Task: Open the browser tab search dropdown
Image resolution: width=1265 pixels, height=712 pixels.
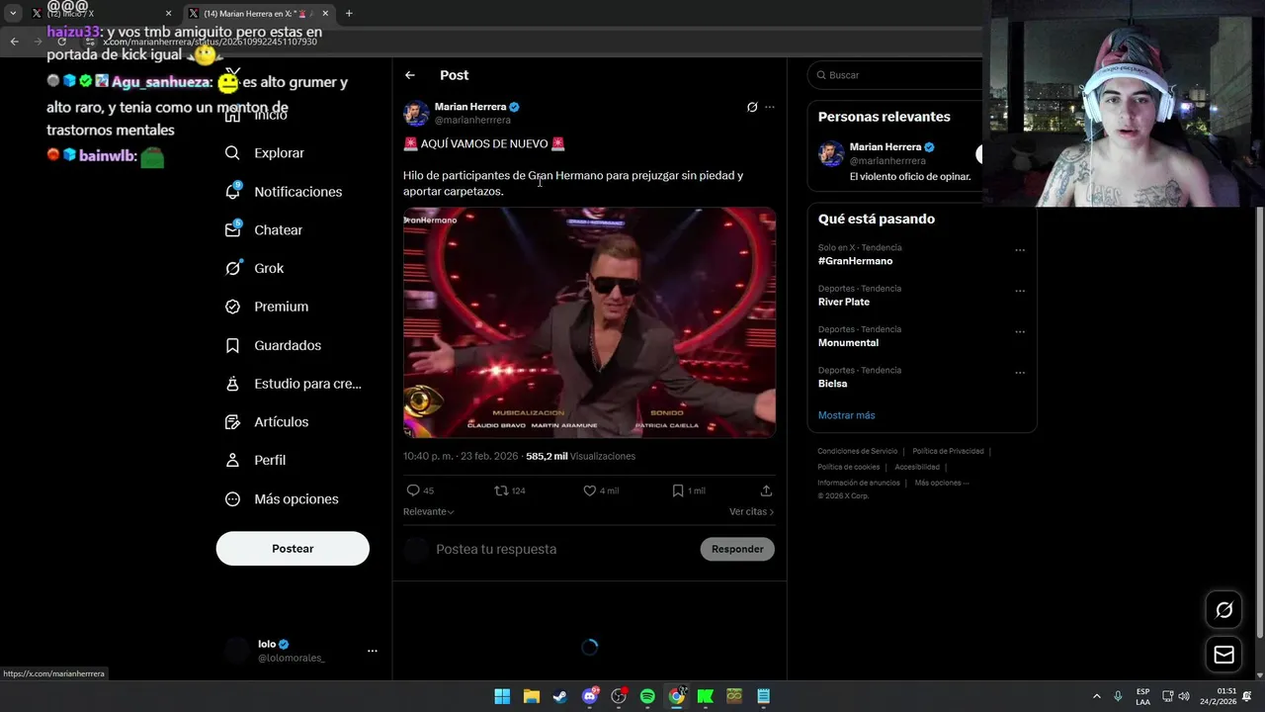Action: click(13, 14)
